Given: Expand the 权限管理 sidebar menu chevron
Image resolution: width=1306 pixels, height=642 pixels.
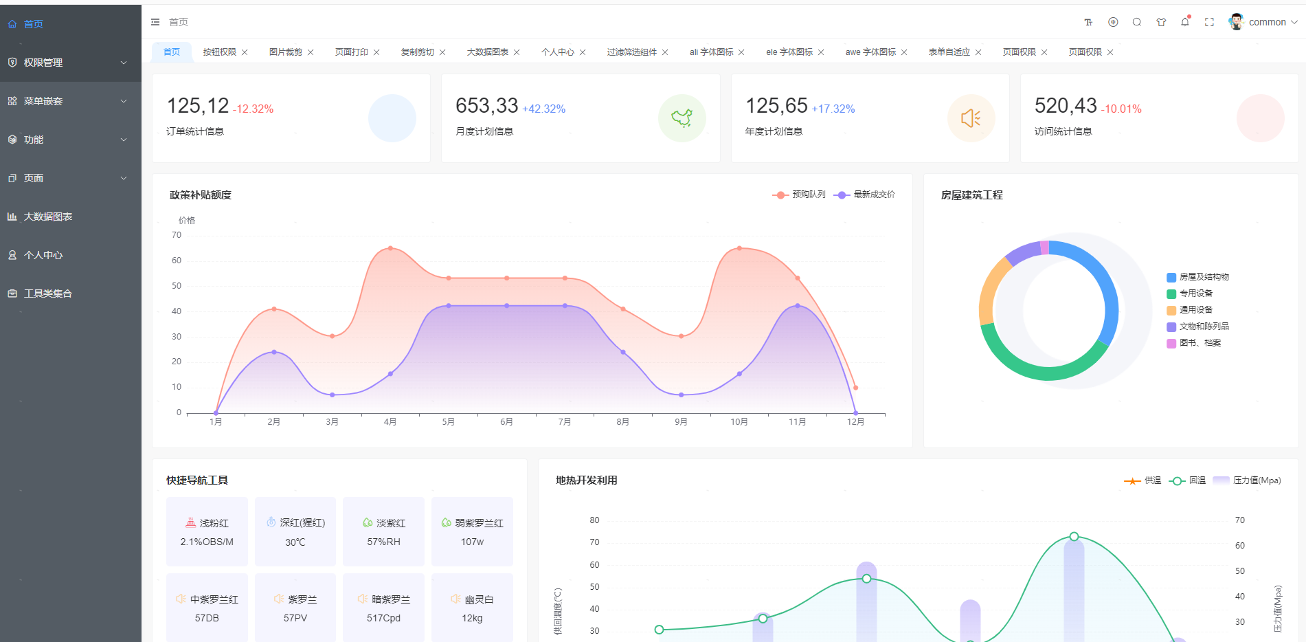Looking at the screenshot, I should pos(124,63).
